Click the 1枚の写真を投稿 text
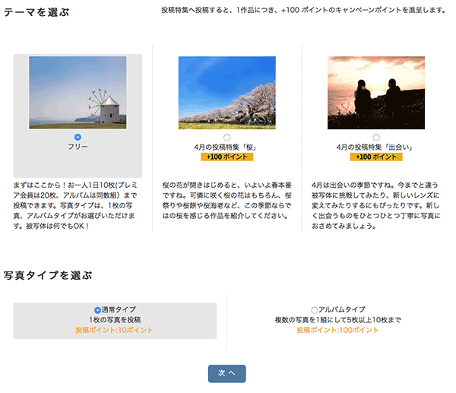The height and width of the screenshot is (393, 456). point(115,320)
